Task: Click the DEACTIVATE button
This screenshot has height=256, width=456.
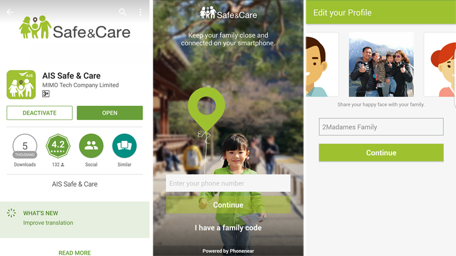Action: pyautogui.click(x=39, y=113)
